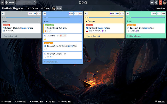167x104 pixels.
Task: Open the Boards menu button
Action: click(10, 2)
